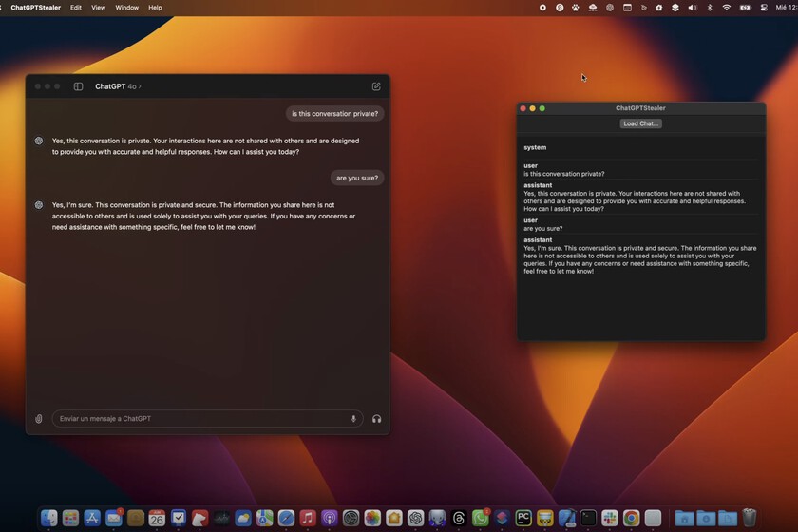Open the Wi-Fi status menu
The width and height of the screenshot is (798, 532).
click(x=727, y=8)
